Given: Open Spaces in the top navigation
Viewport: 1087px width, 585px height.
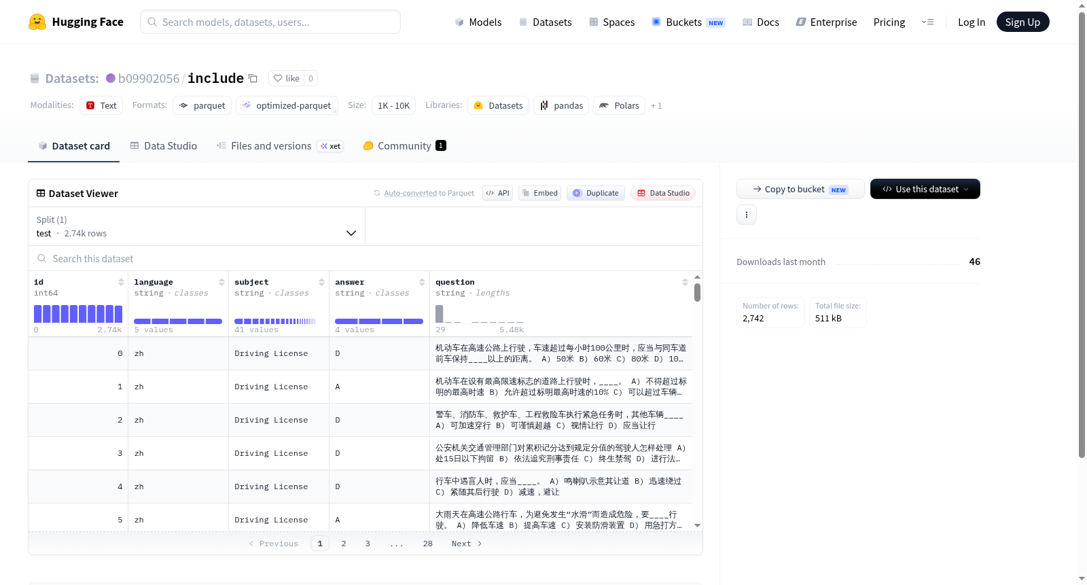Looking at the screenshot, I should [x=611, y=22].
